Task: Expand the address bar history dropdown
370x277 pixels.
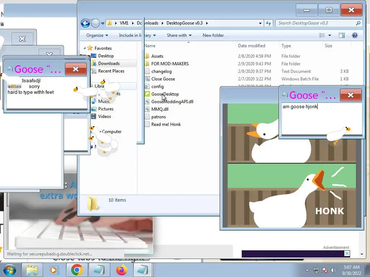Action: pos(260,23)
